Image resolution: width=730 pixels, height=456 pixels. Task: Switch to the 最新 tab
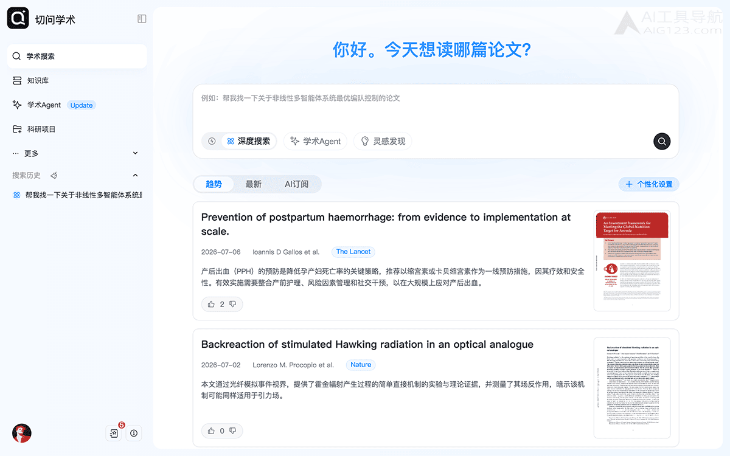(x=253, y=184)
